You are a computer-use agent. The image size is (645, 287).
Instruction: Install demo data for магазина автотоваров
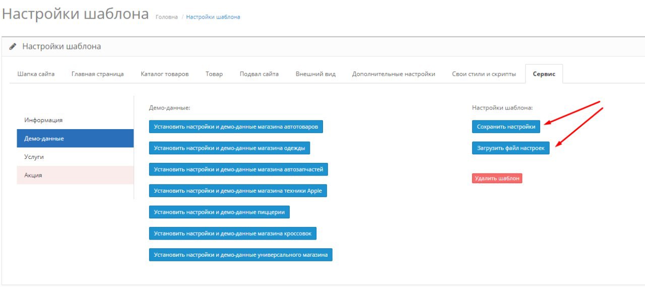click(236, 127)
